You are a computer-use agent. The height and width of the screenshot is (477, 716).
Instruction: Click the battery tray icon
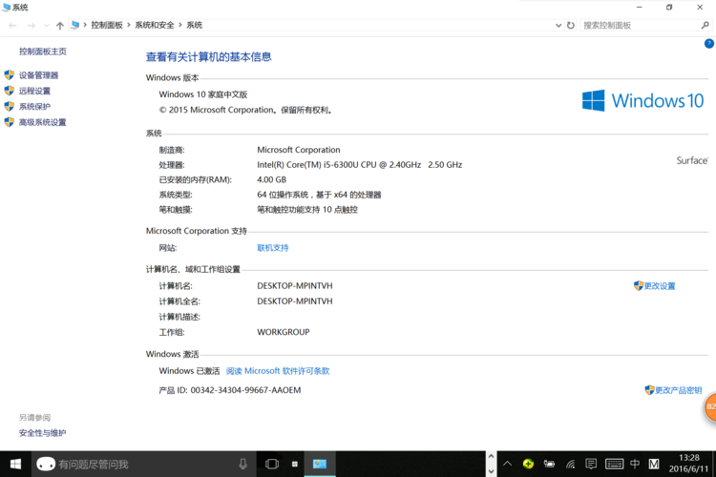point(549,464)
